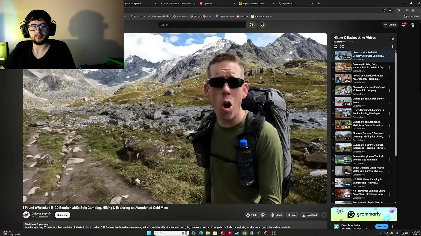Select NO TENT Winter Camping & Backpacking title

point(367,181)
